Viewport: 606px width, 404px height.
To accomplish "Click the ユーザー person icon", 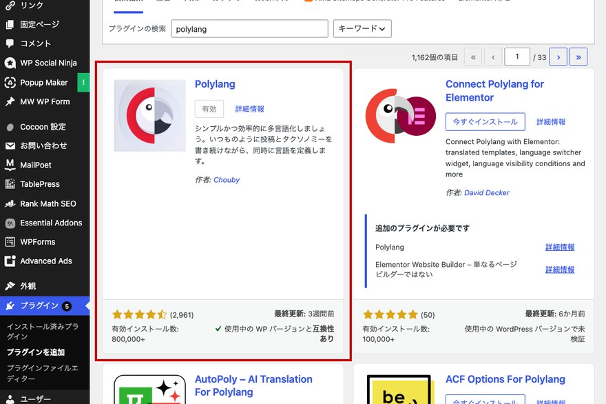I will (x=10, y=399).
